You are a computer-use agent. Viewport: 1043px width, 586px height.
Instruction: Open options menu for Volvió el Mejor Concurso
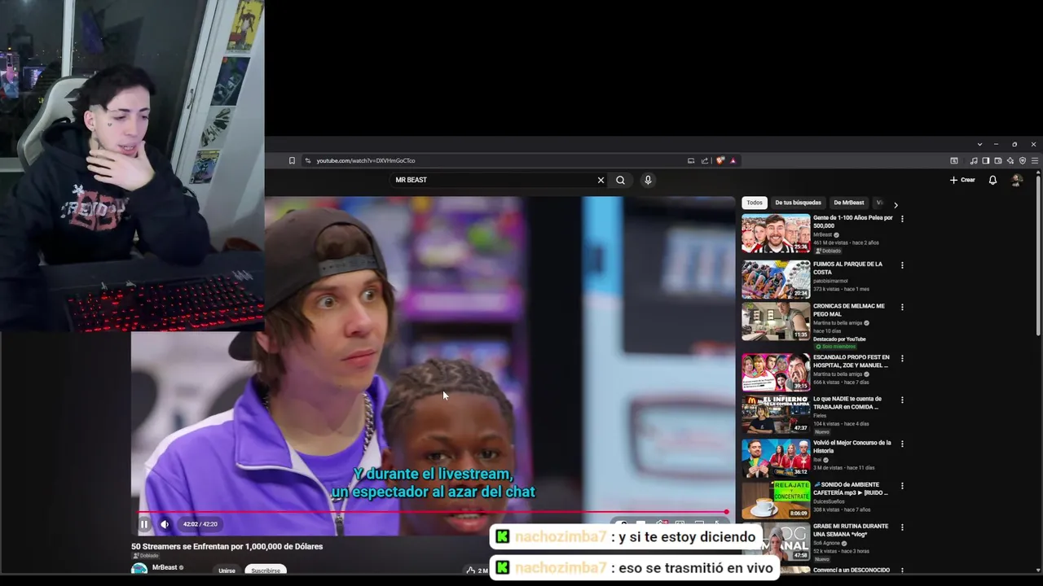[x=902, y=444]
